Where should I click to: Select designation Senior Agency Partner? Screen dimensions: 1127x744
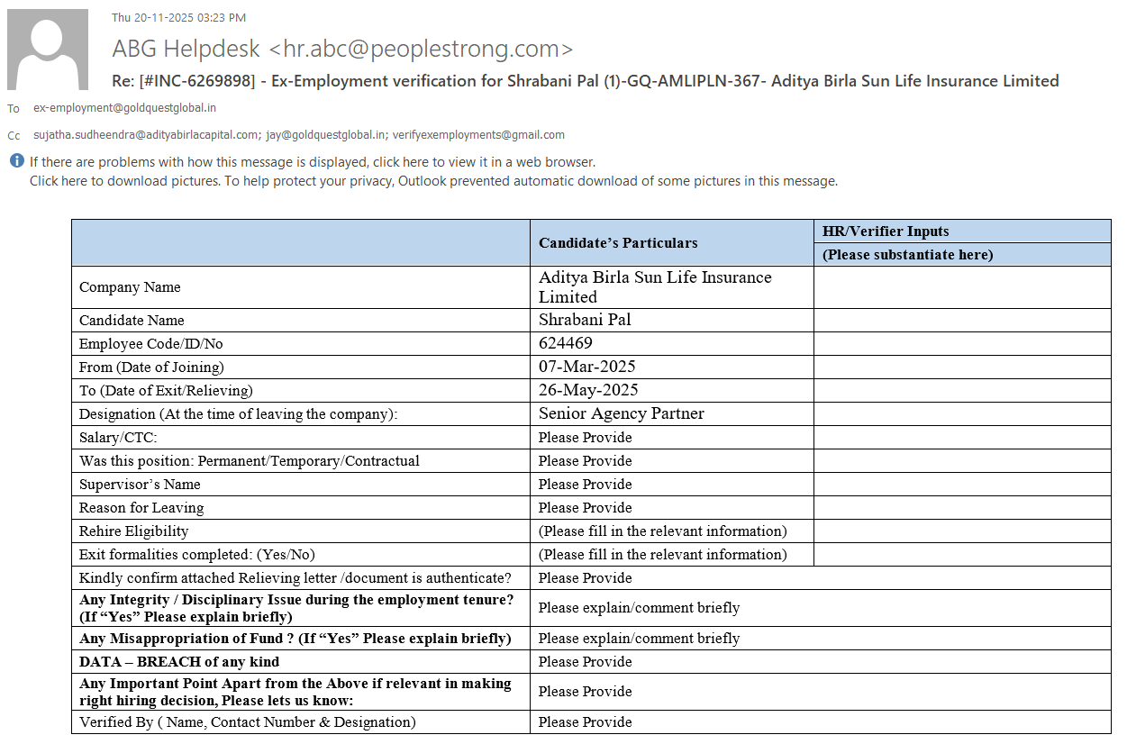click(622, 413)
